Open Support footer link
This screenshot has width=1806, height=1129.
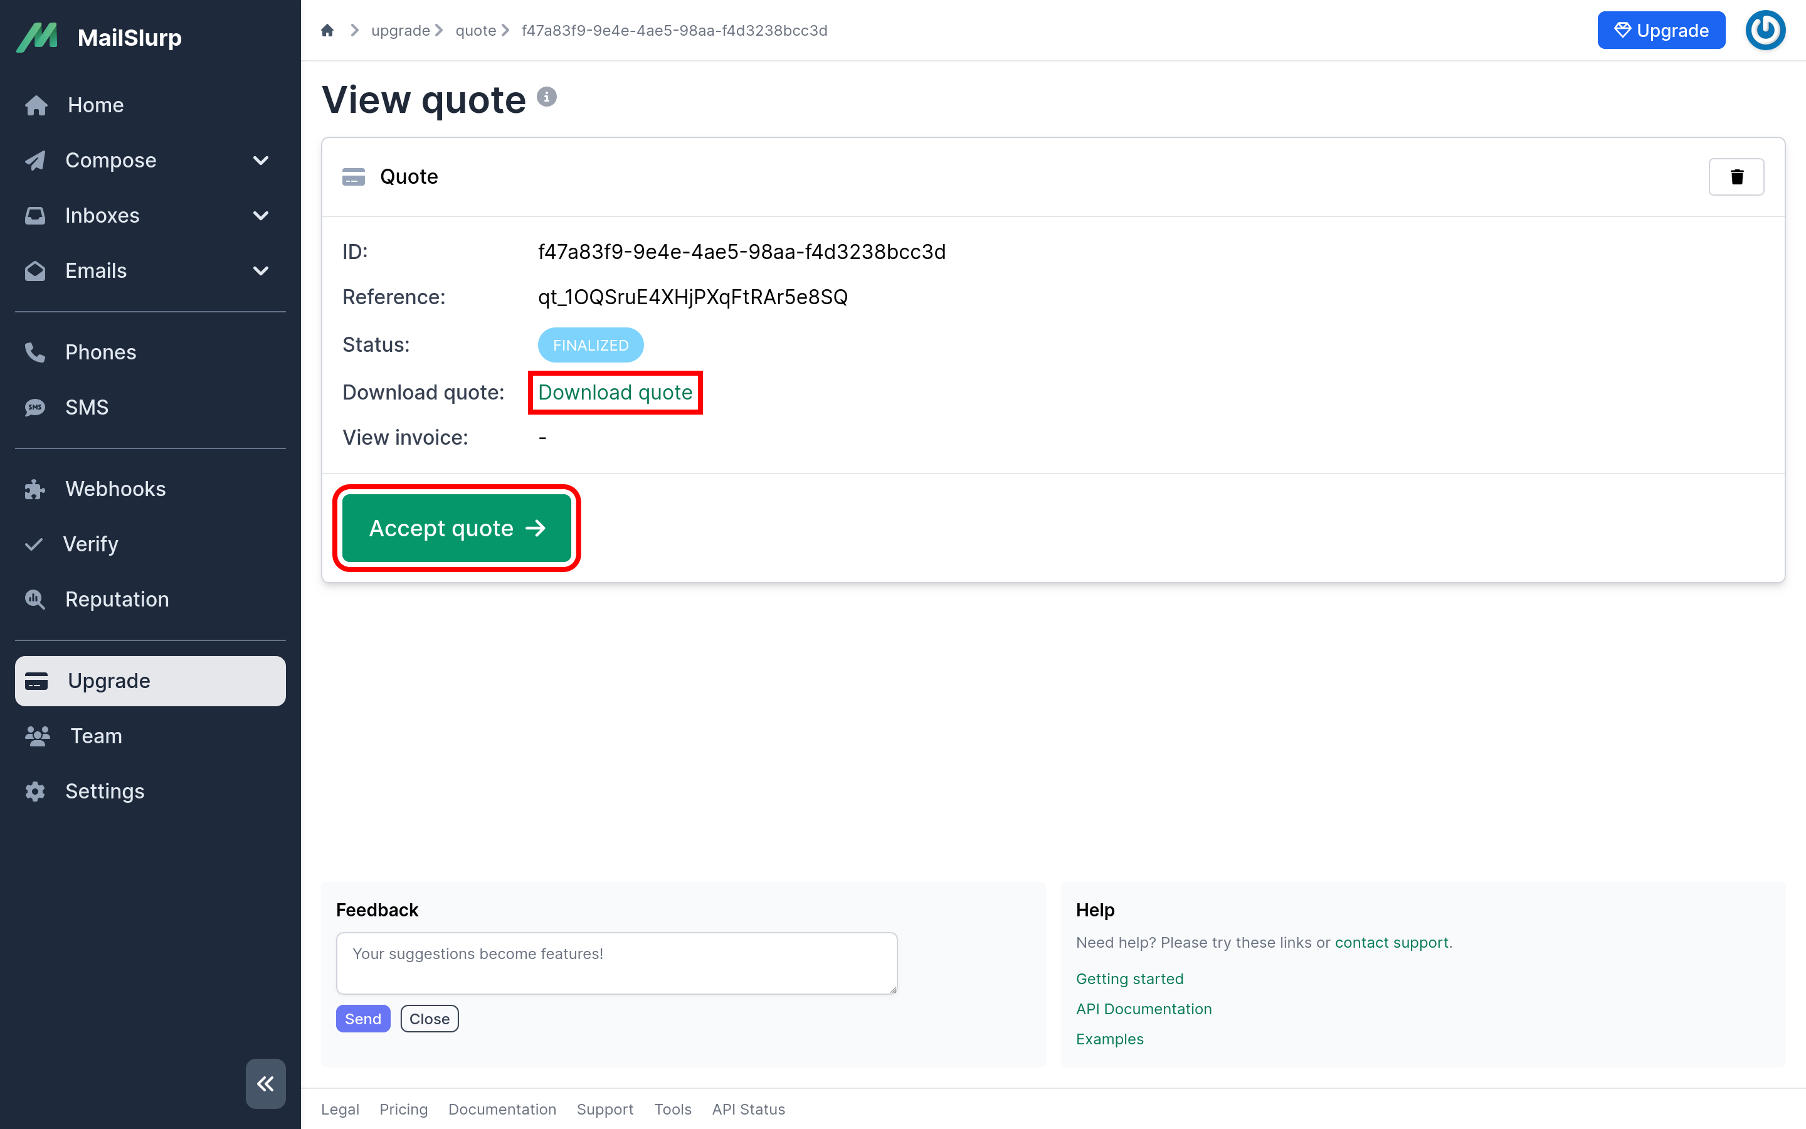(x=605, y=1110)
